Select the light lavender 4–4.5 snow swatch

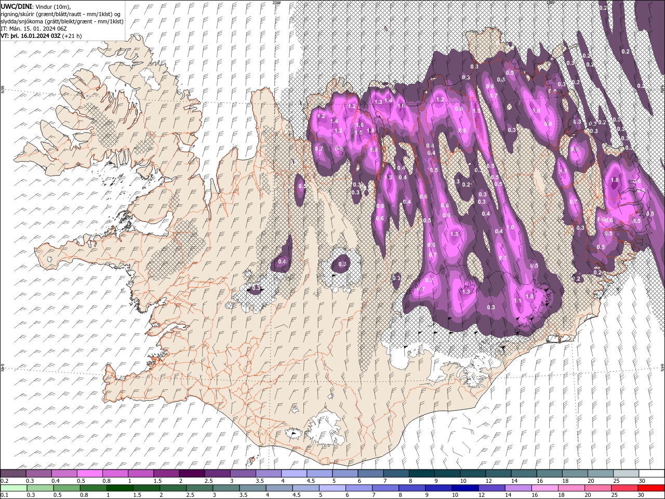pos(294,474)
